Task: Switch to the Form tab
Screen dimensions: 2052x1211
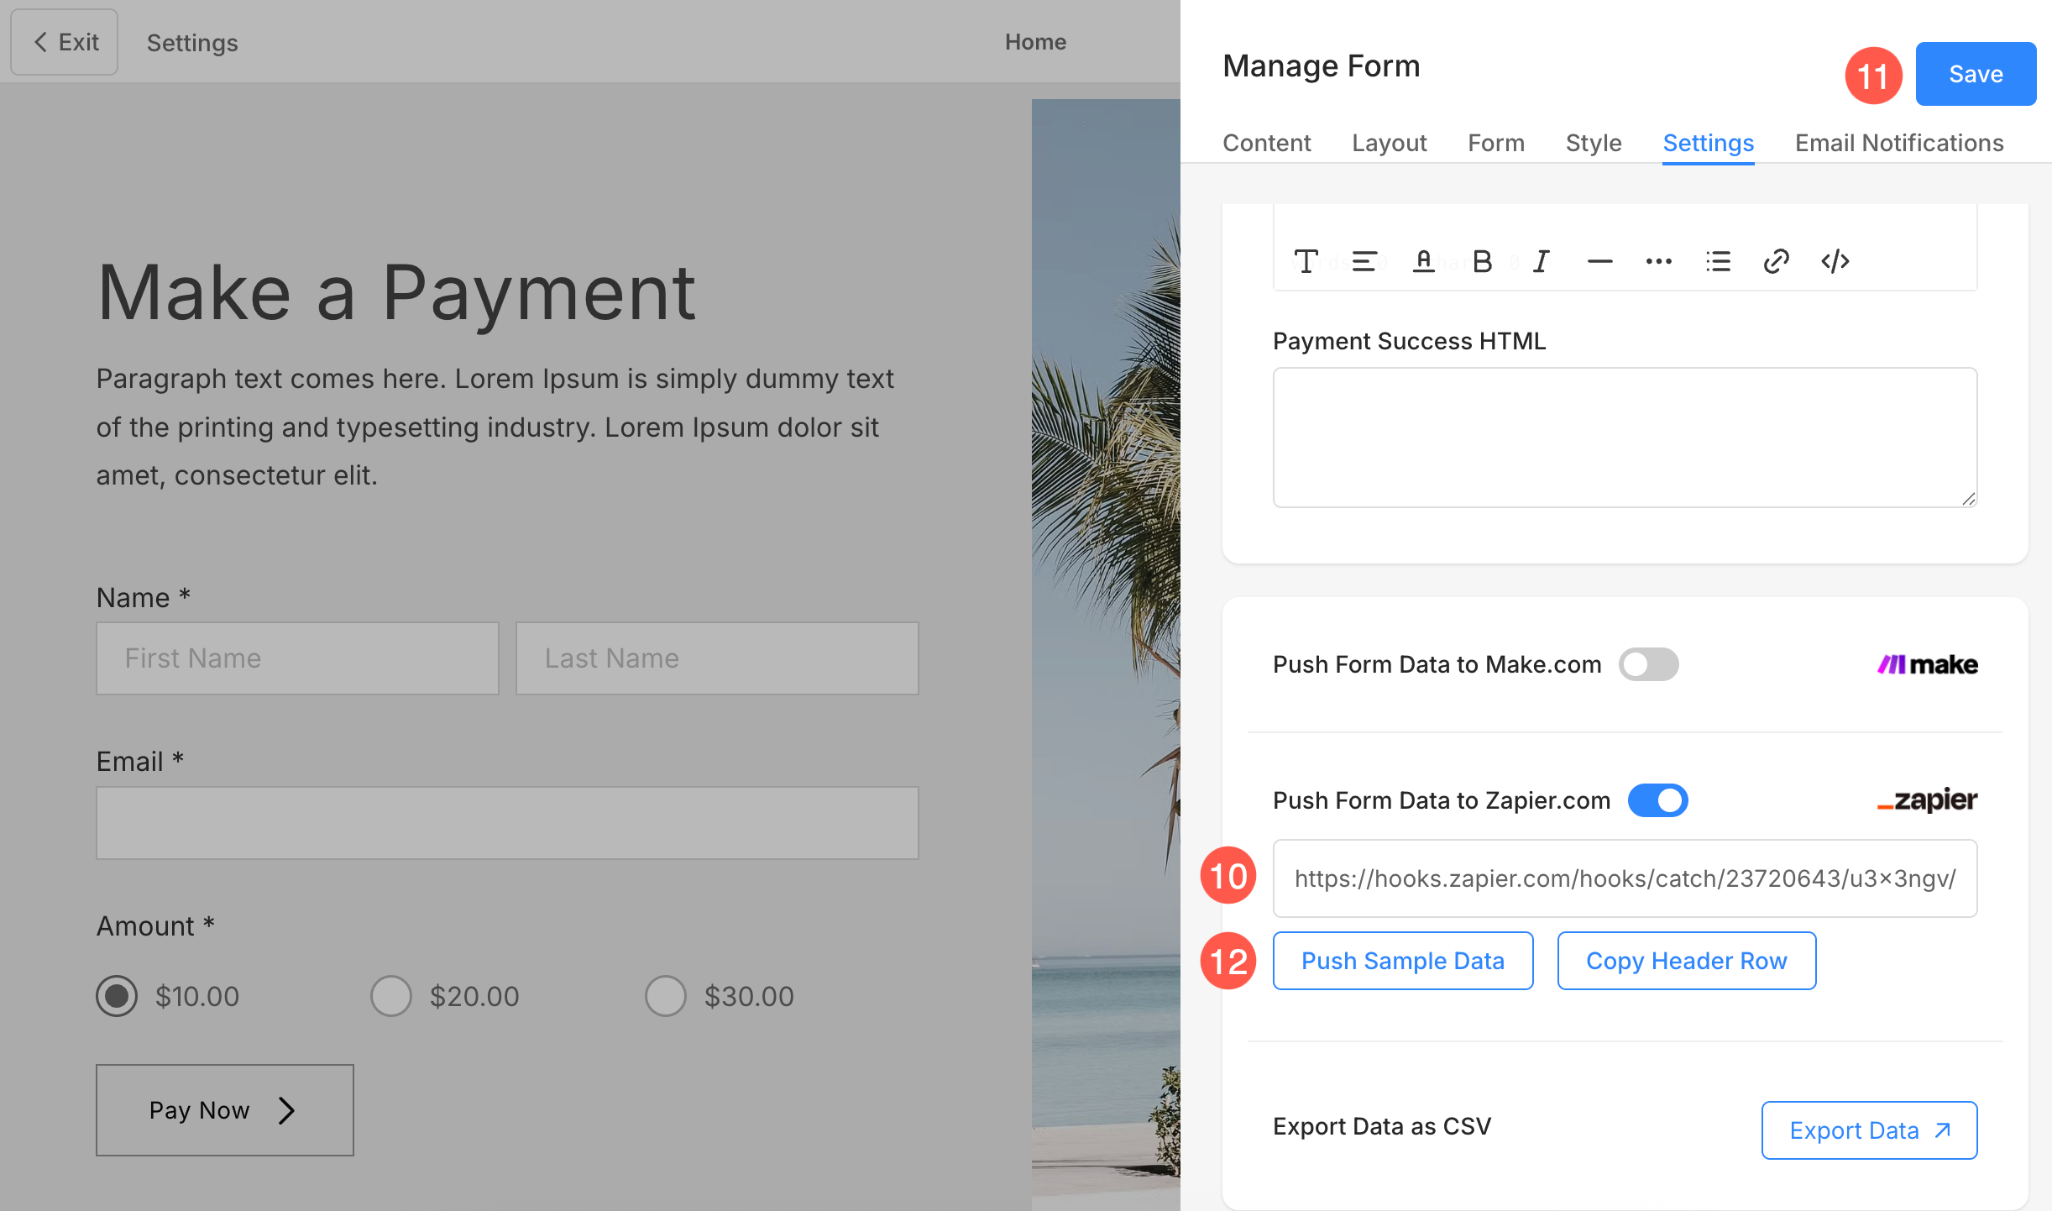Action: (x=1495, y=143)
